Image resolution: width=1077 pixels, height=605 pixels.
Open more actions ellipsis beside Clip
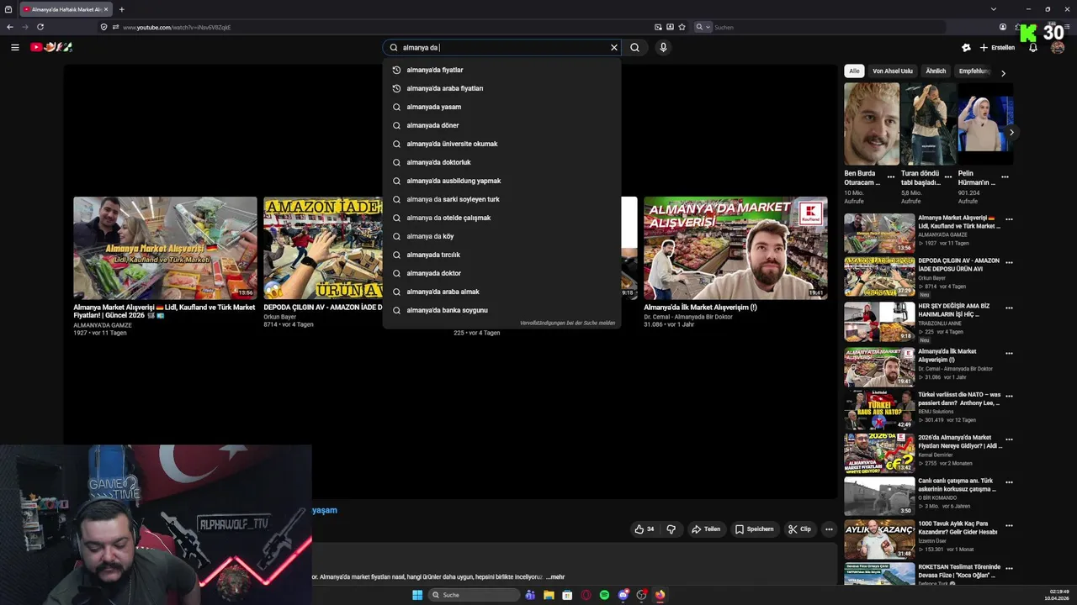(829, 529)
